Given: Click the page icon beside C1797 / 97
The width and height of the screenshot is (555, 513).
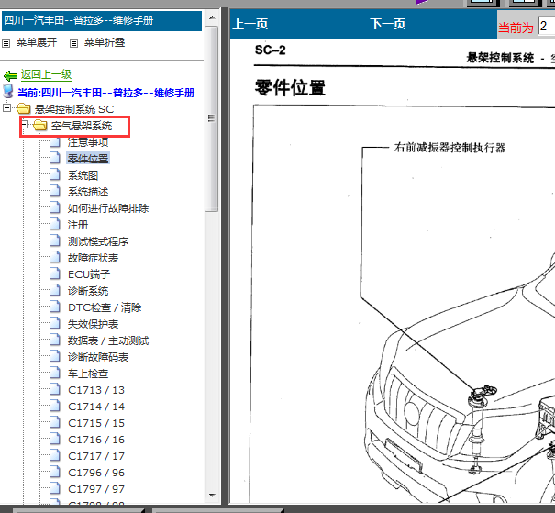Looking at the screenshot, I should click(x=54, y=488).
